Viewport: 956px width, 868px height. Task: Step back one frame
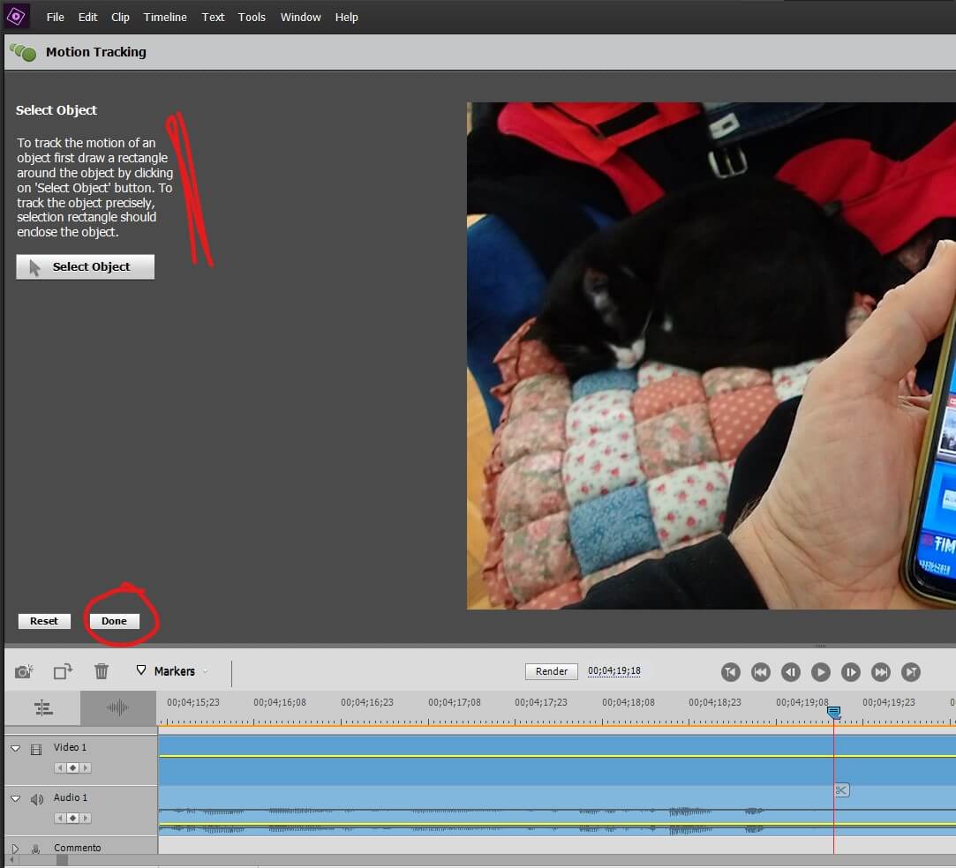pos(791,672)
